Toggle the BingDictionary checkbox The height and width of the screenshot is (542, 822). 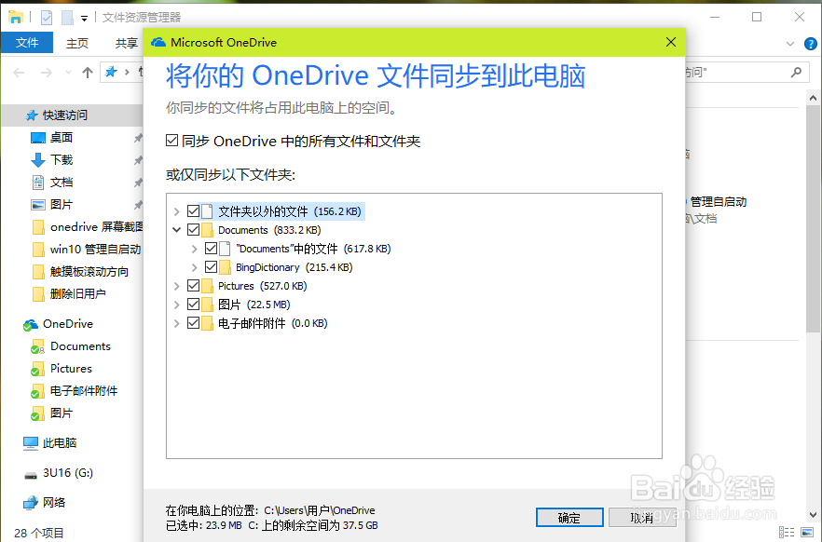pos(212,266)
